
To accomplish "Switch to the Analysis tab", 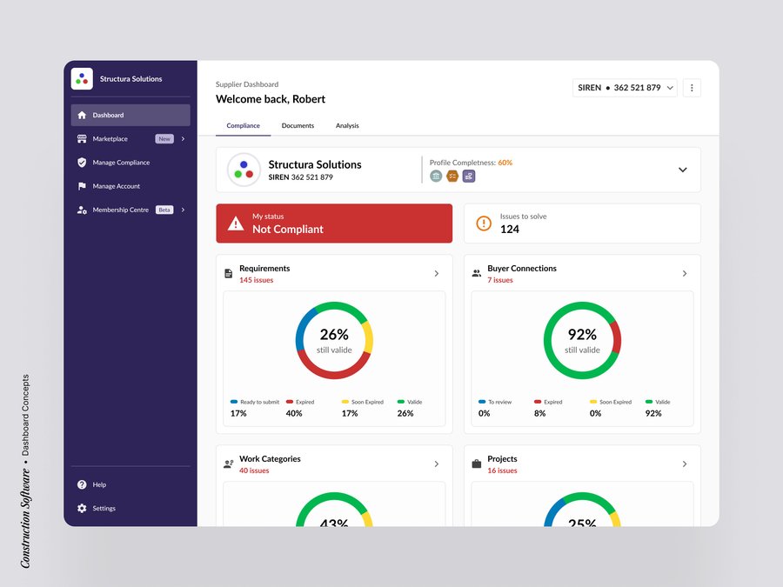I will tap(347, 126).
